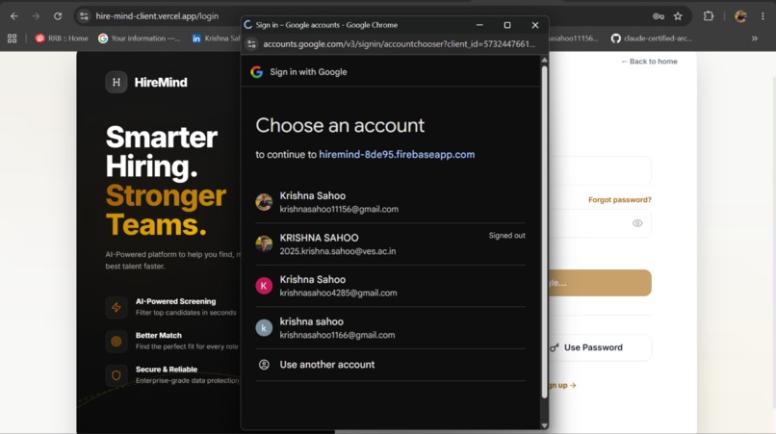Click Use another account
Image resolution: width=776 pixels, height=434 pixels.
390,365
